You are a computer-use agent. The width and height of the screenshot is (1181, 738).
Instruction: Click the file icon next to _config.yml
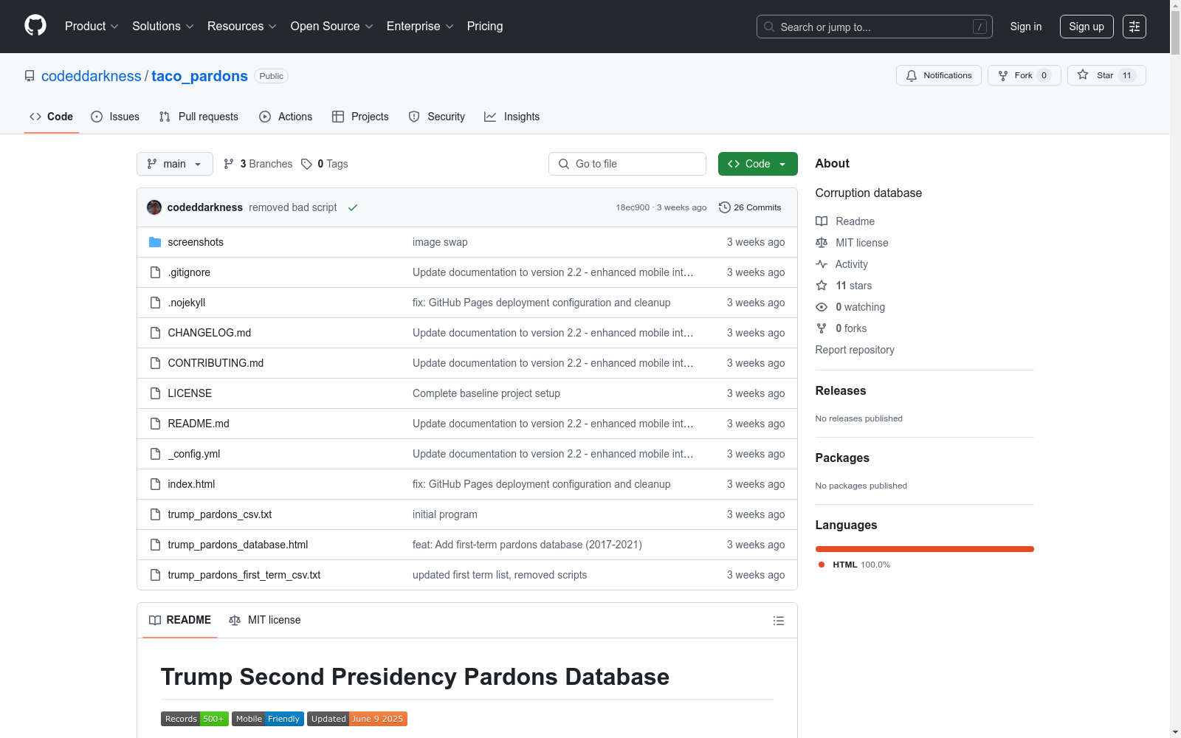point(155,454)
